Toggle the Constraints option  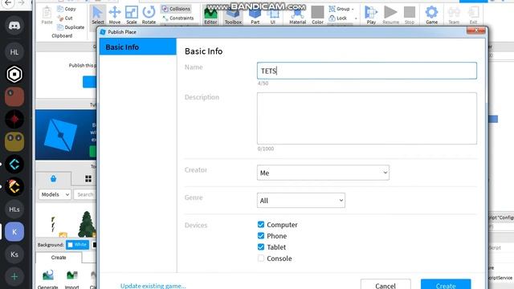coord(177,18)
